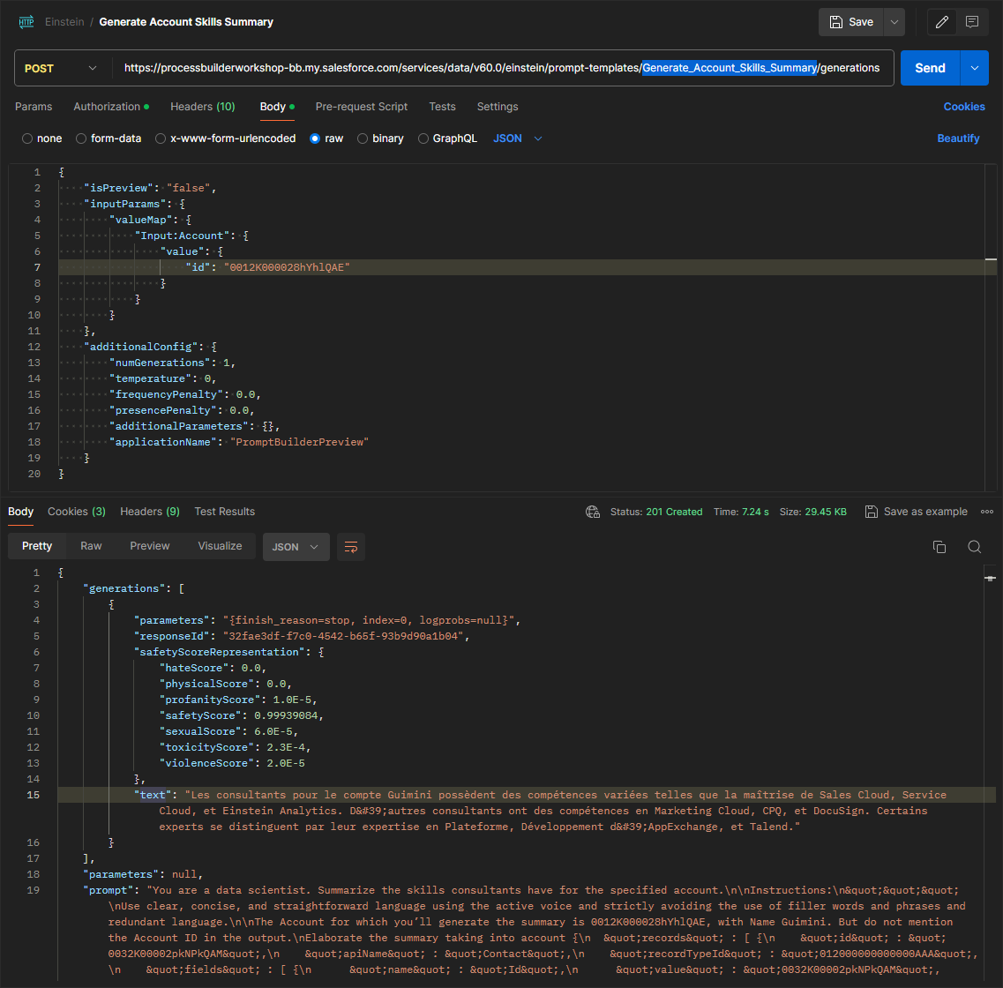Open the Pre-request Script tab
This screenshot has height=988, width=1003.
pyautogui.click(x=362, y=107)
